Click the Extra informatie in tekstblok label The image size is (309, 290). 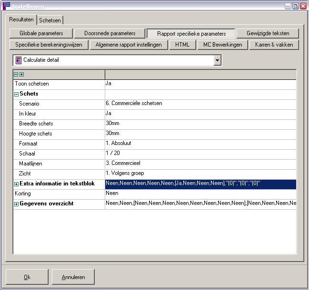click(57, 184)
